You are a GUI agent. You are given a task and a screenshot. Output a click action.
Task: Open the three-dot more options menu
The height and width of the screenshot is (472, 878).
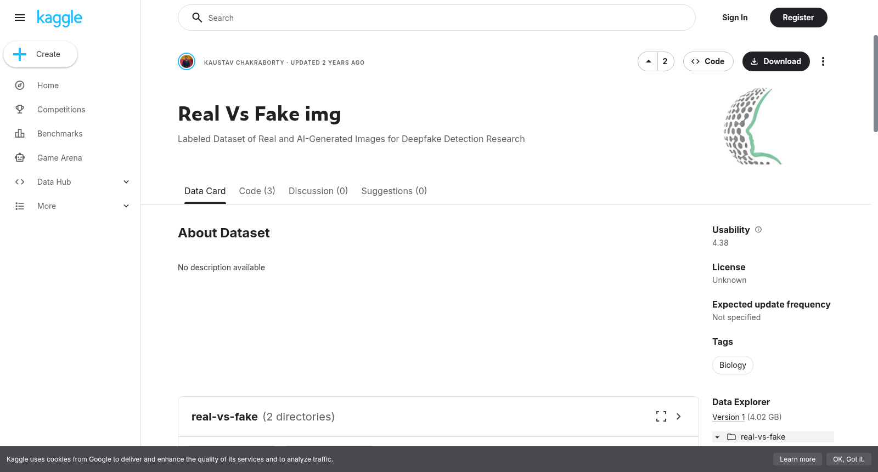(823, 61)
